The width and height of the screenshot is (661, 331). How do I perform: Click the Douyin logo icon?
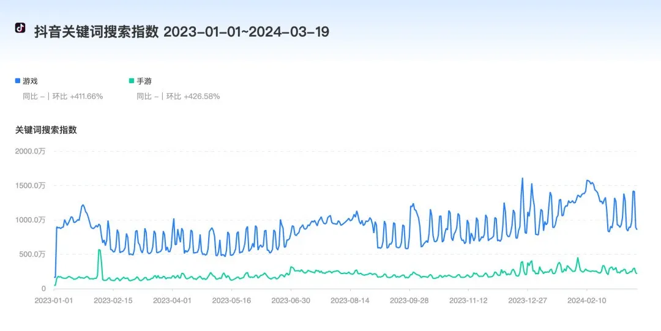click(20, 29)
